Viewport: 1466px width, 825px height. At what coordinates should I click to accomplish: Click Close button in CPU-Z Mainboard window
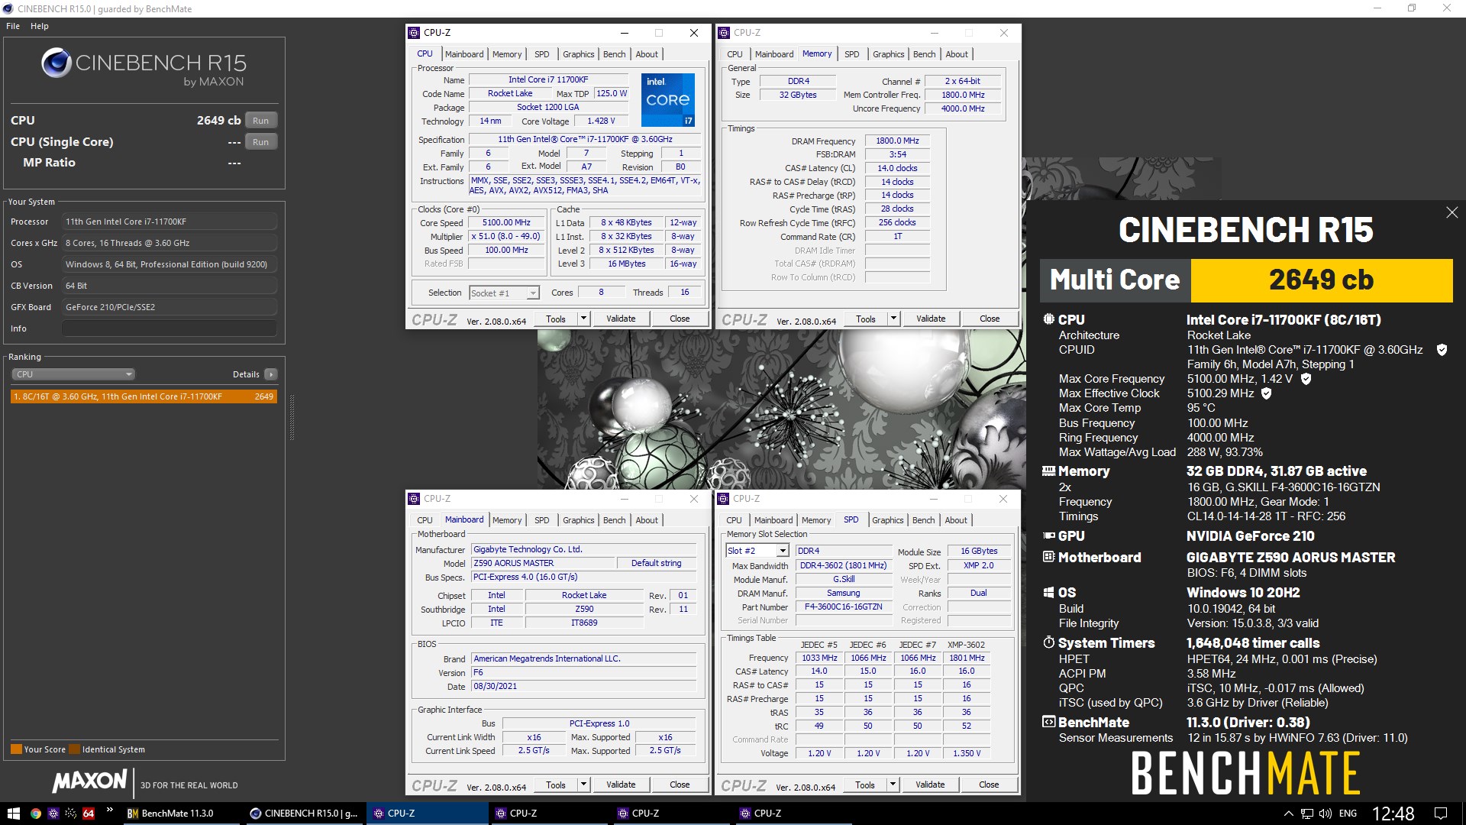(x=680, y=785)
